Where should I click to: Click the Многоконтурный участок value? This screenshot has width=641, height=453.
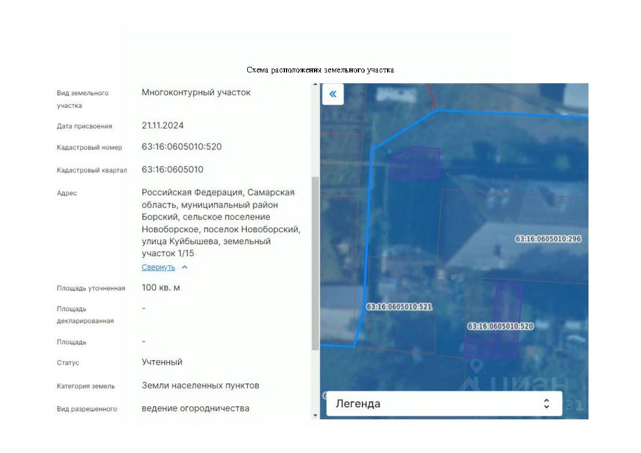pyautogui.click(x=196, y=92)
